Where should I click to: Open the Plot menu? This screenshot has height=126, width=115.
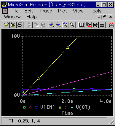click(x=63, y=11)
